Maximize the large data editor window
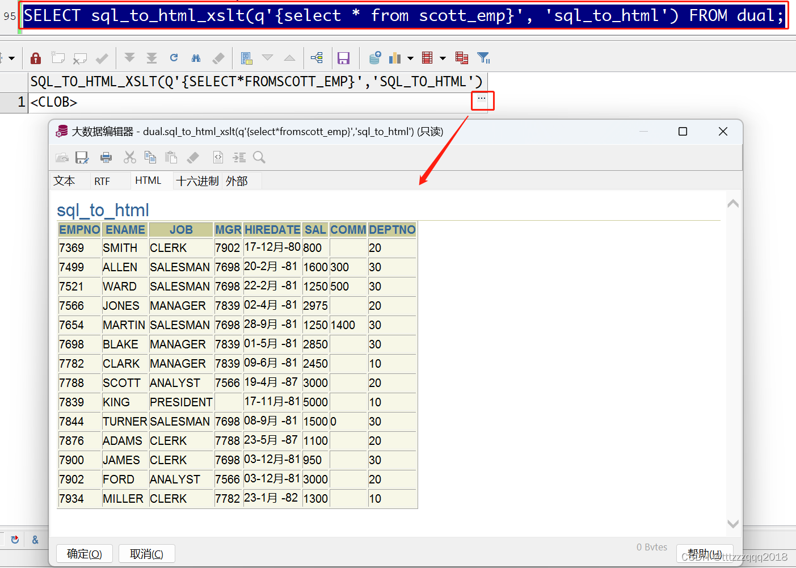This screenshot has width=796, height=568. (x=683, y=132)
